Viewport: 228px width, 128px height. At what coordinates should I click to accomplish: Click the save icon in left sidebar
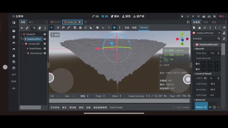pos(14,31)
